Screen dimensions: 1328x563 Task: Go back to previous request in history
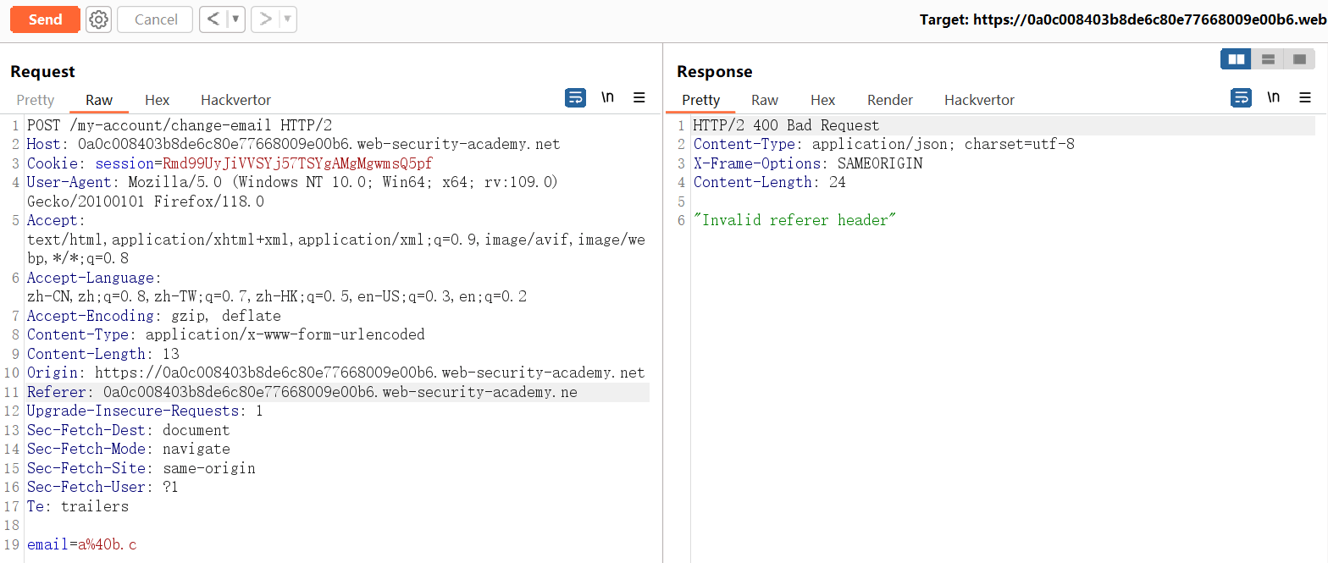(x=213, y=19)
